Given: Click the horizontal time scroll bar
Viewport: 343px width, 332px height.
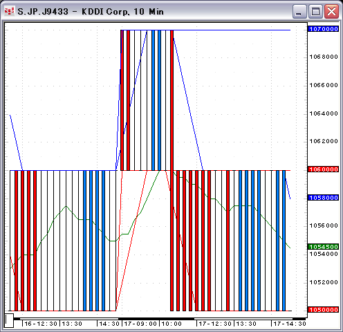Looking at the screenshot, I should click(x=160, y=319).
